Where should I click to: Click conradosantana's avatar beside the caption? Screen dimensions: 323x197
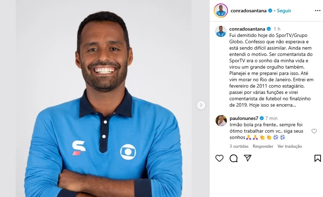pos(221,31)
